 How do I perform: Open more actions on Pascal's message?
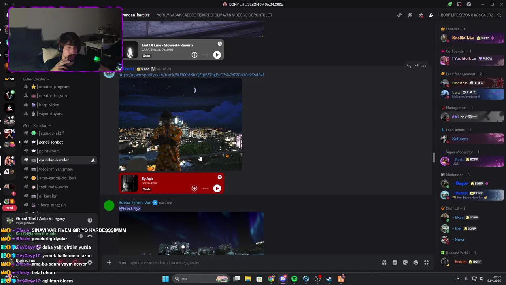[x=424, y=66]
